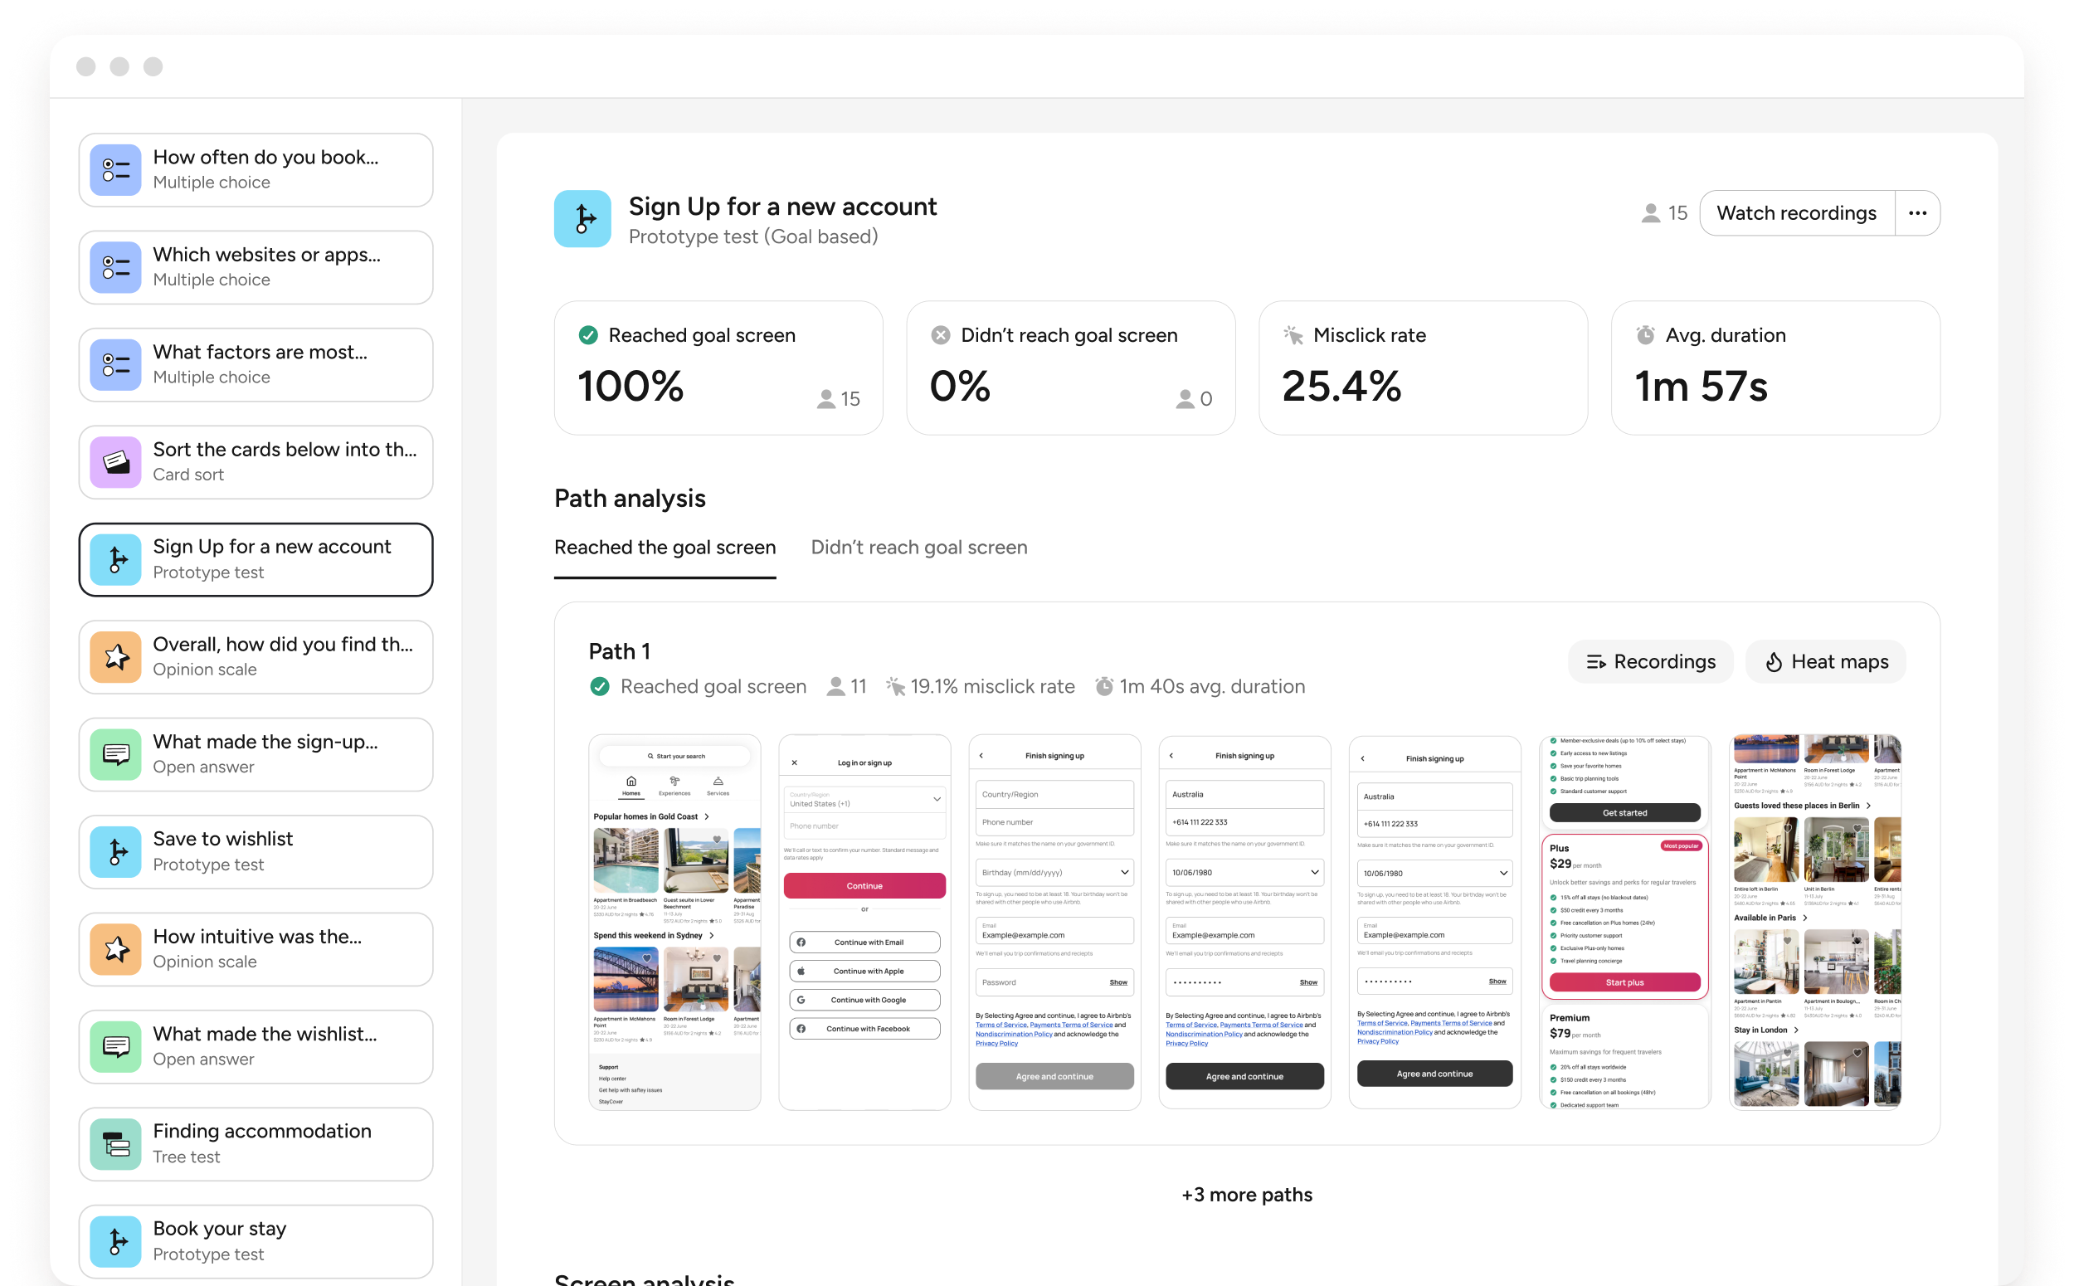Click the green check in 'Reached goal screen' card
2074x1286 pixels.
[x=587, y=335]
